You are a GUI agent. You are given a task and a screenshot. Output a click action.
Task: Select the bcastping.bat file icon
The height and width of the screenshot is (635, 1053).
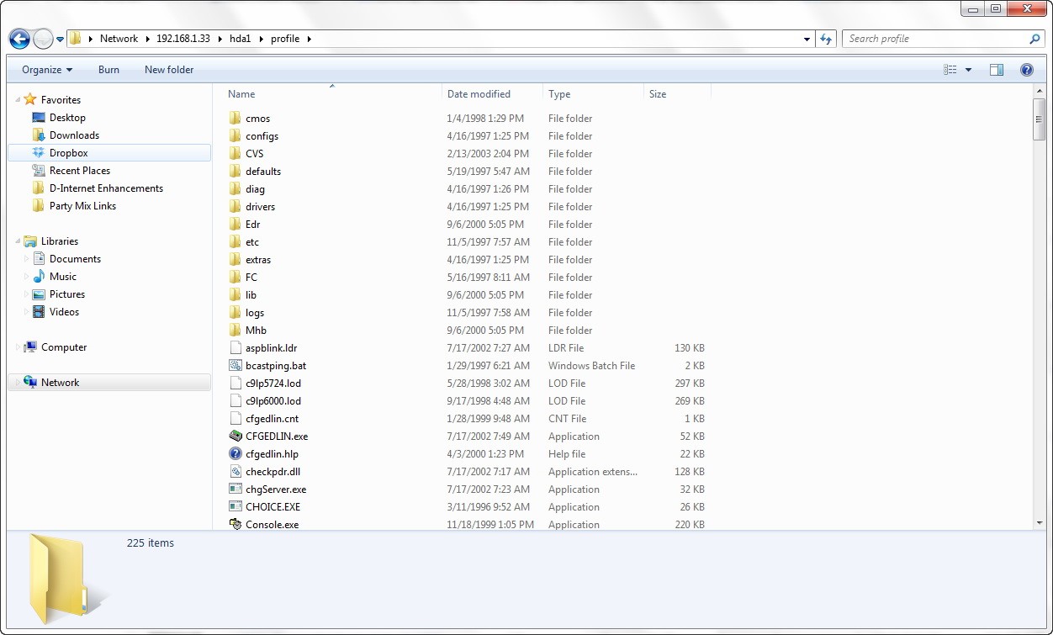click(235, 366)
